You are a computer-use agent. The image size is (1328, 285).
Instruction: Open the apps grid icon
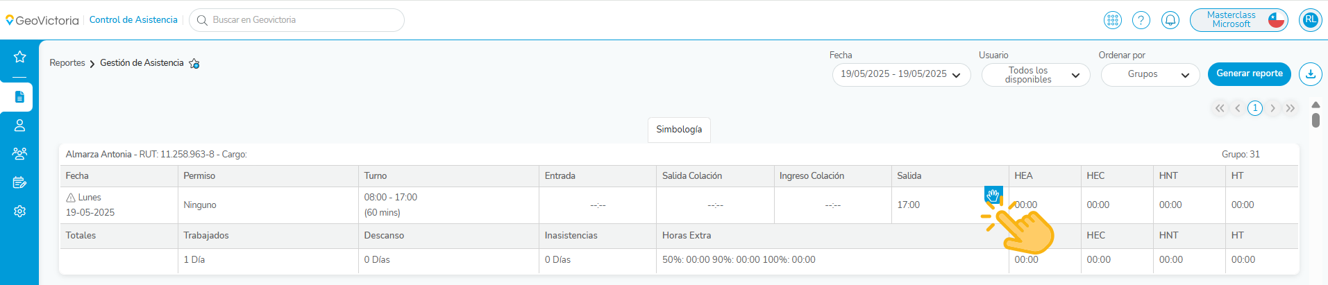coord(1112,20)
